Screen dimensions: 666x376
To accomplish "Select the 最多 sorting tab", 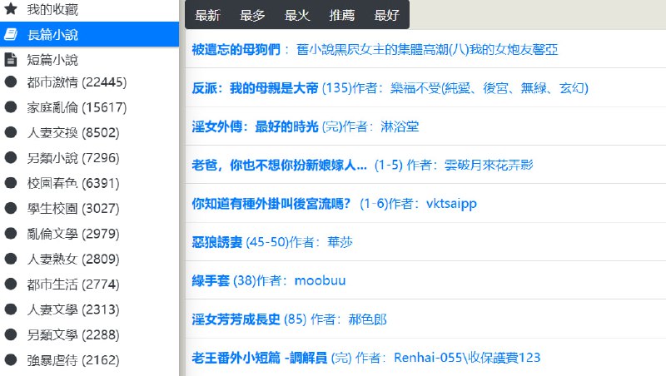I will click(253, 16).
